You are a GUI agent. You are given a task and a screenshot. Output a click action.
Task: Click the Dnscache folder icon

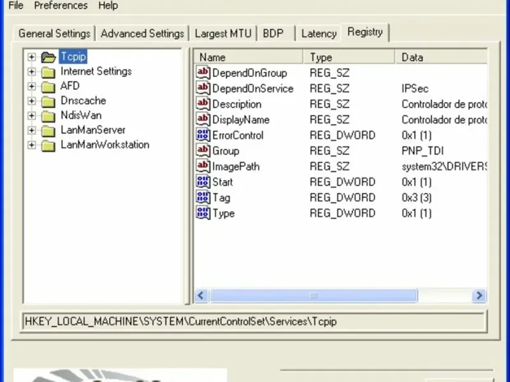click(x=48, y=101)
